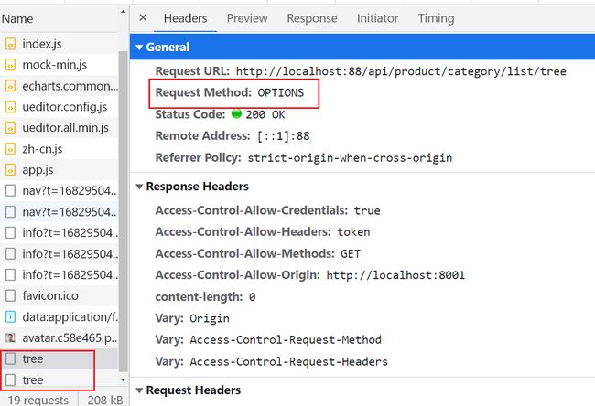Open the Timing tab

(436, 18)
